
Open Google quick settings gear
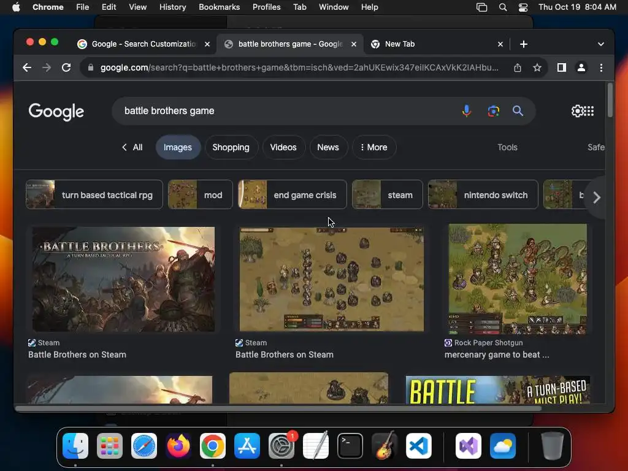(x=577, y=111)
